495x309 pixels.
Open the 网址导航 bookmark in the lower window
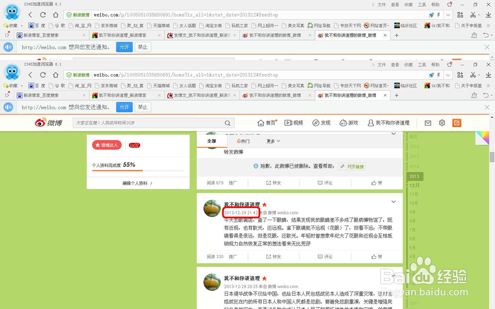(319, 86)
